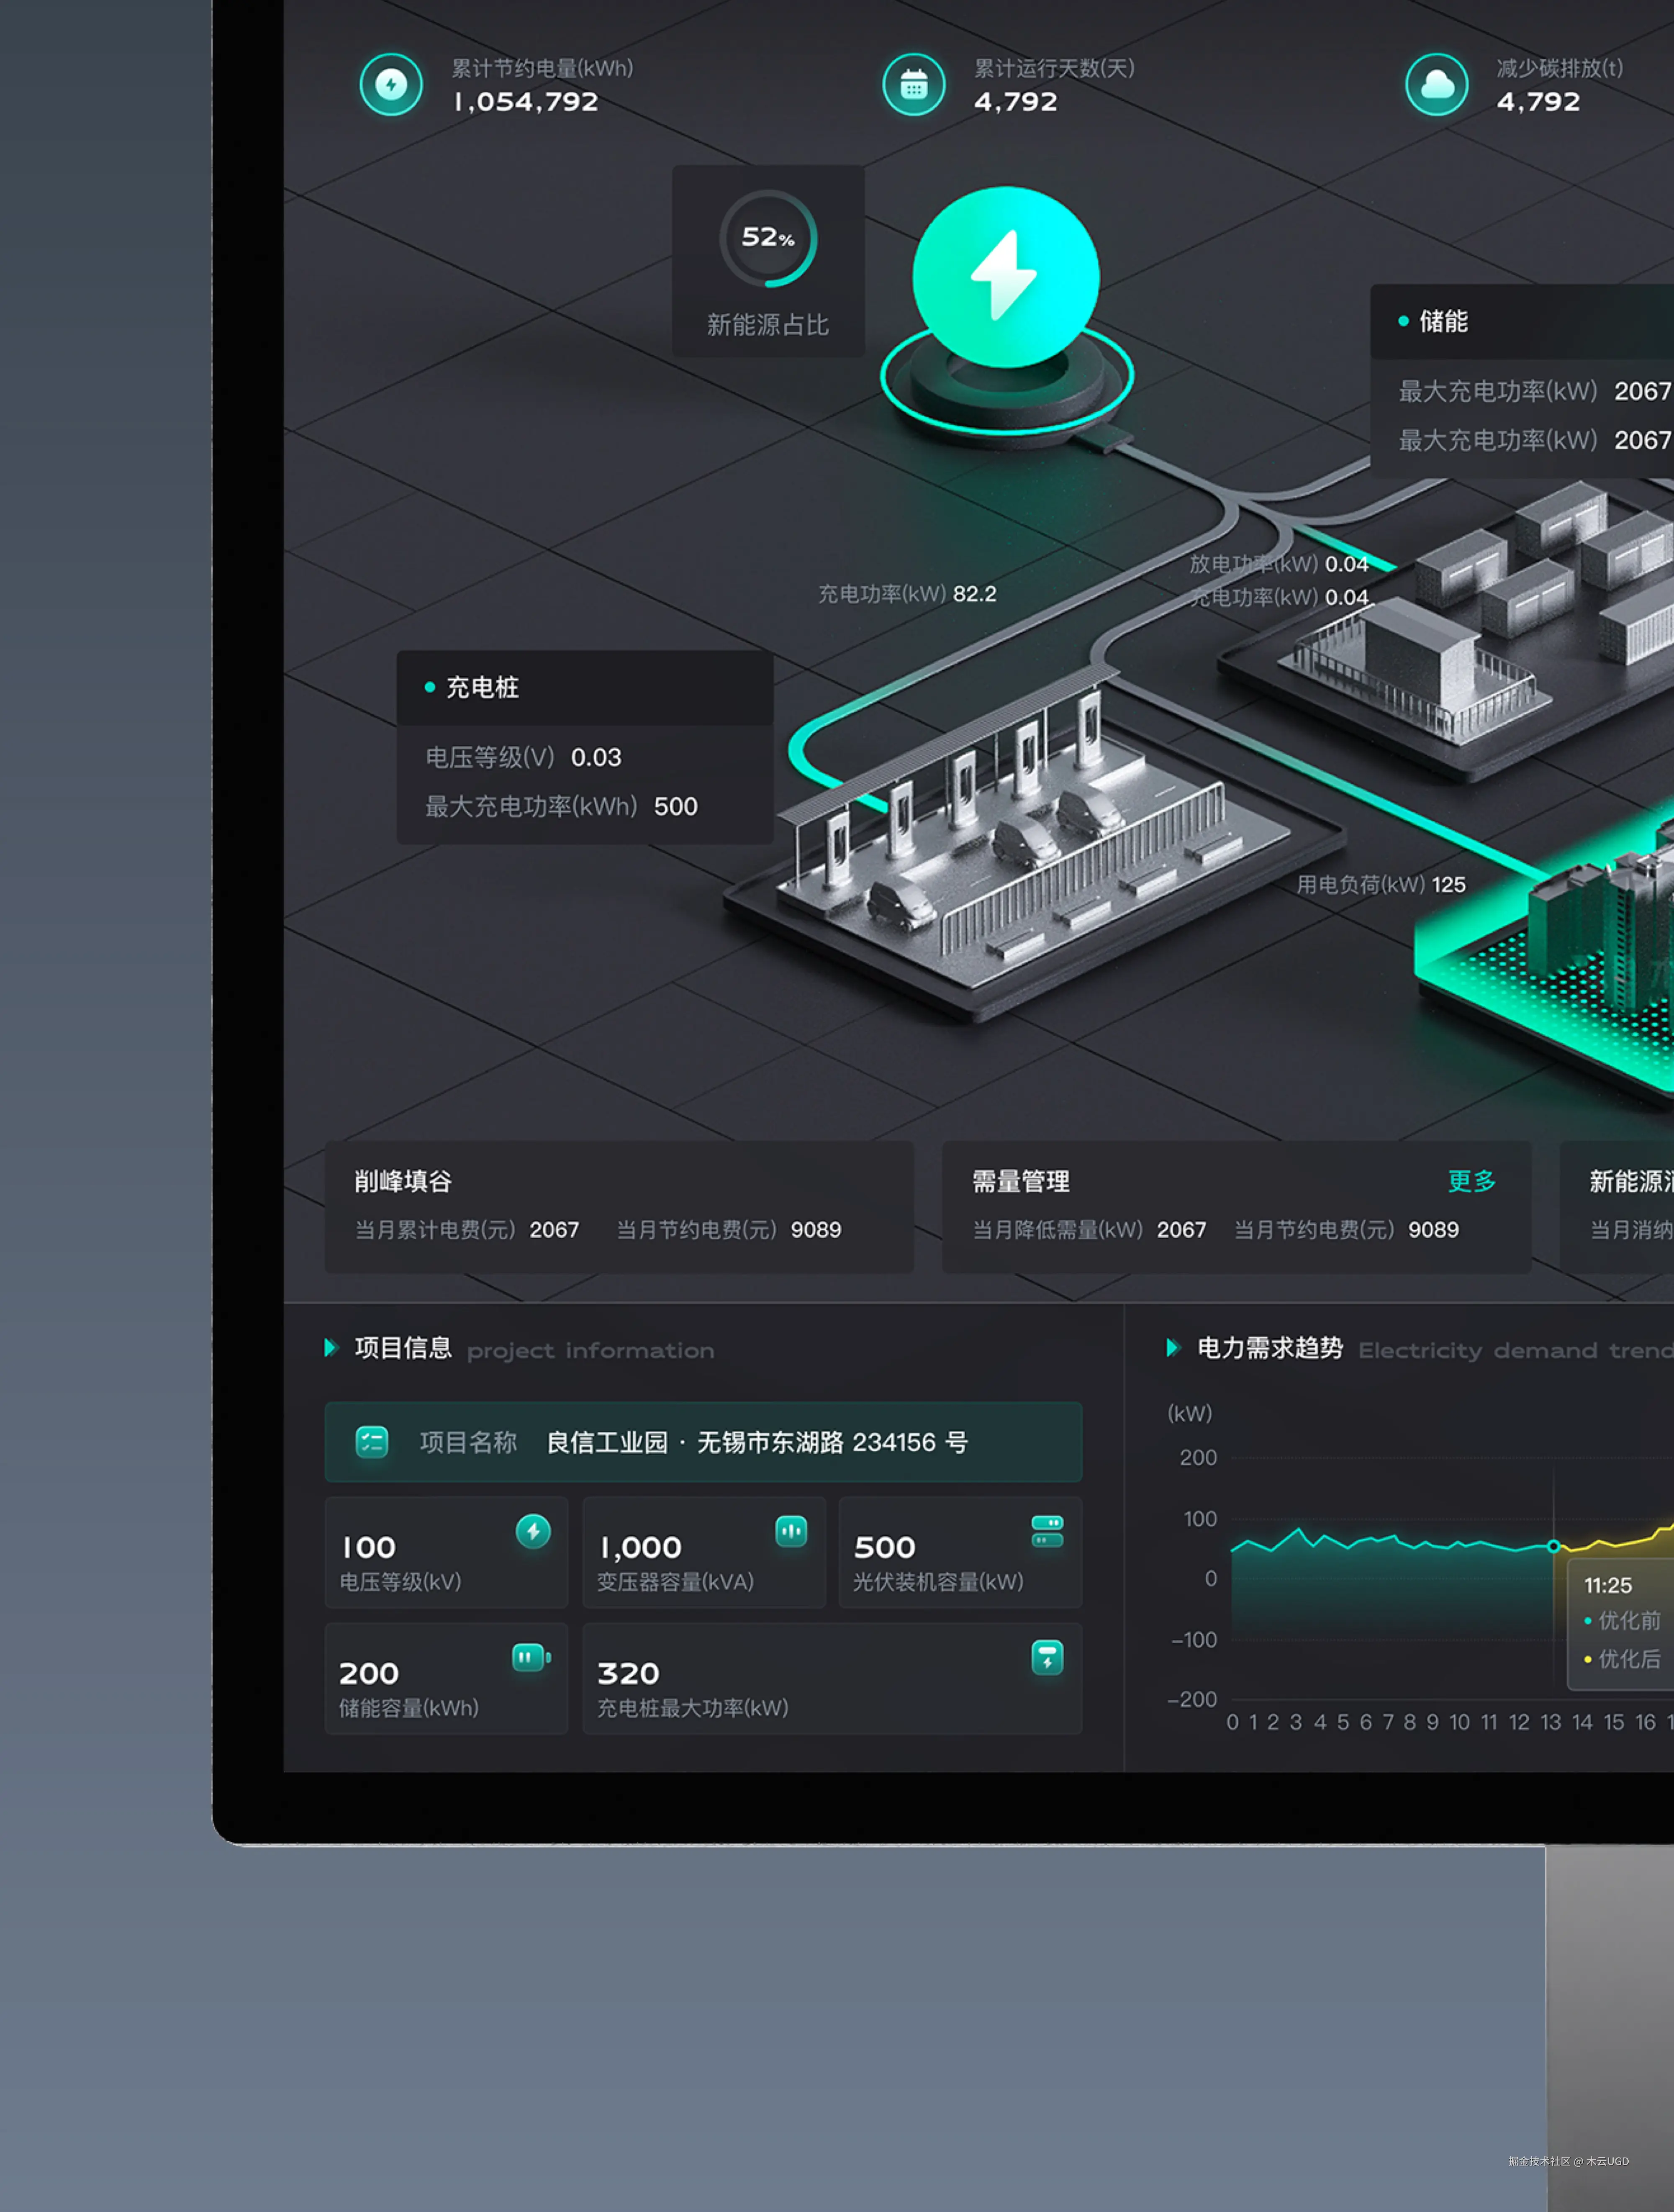Click the 用电负荷(kW) 125 map label
1674x2212 pixels.
point(1381,885)
